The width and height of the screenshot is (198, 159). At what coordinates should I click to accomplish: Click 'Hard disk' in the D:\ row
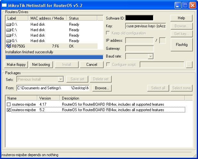(x=38, y=24)
